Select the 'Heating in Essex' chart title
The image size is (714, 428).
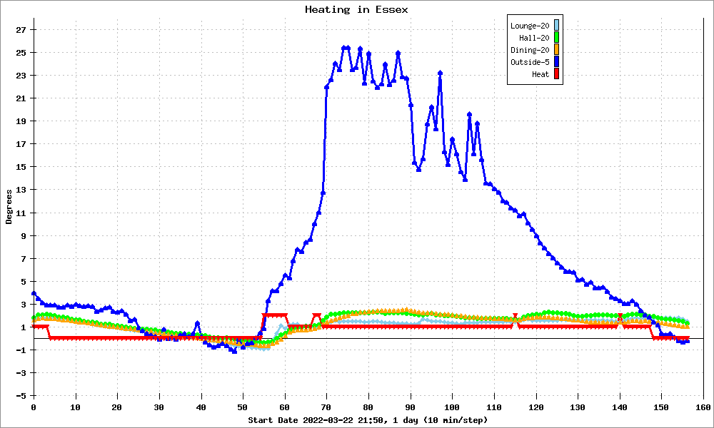[356, 9]
